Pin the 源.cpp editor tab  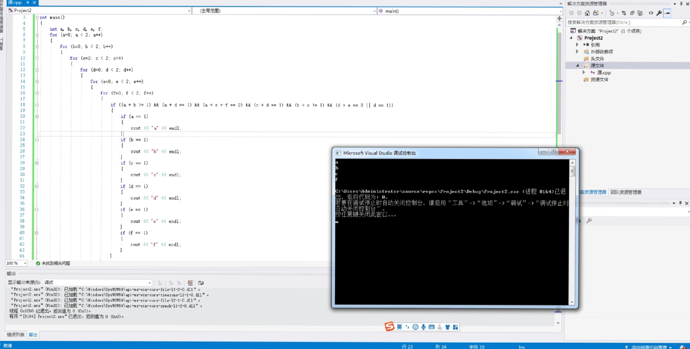(x=28, y=3)
